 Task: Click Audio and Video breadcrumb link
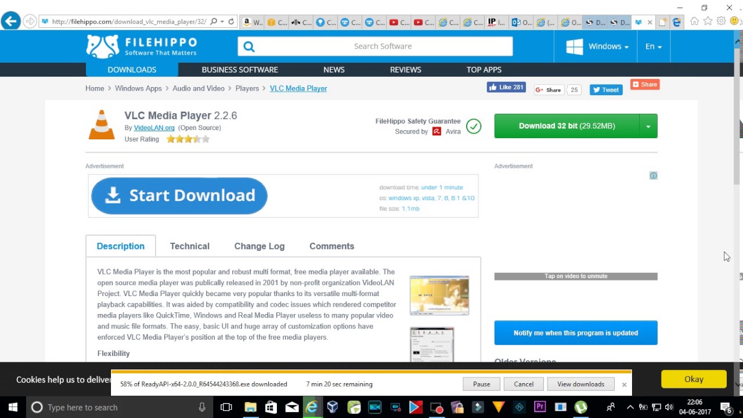199,88
